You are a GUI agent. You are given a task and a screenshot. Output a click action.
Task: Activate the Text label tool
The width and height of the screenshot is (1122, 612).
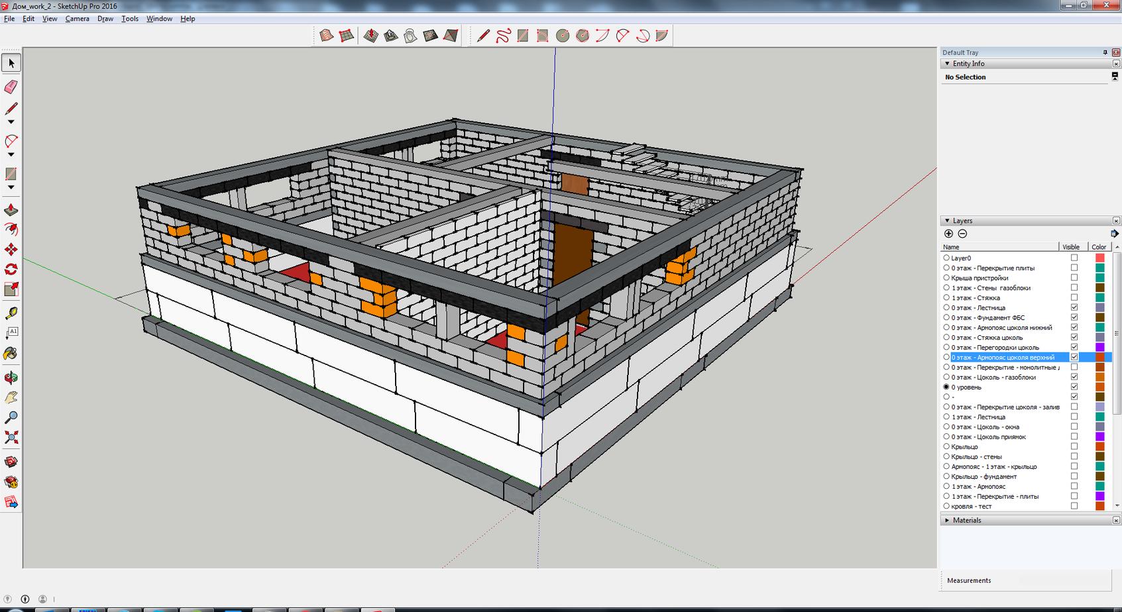coord(11,333)
